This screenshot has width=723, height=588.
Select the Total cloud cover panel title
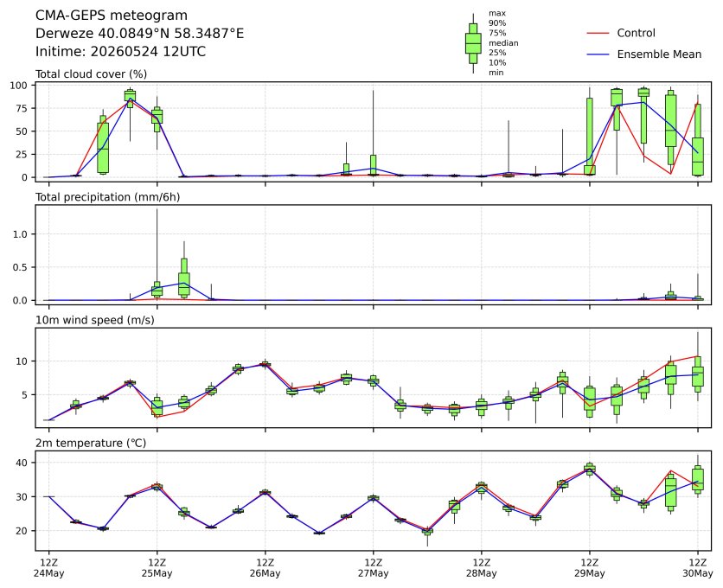coord(92,74)
